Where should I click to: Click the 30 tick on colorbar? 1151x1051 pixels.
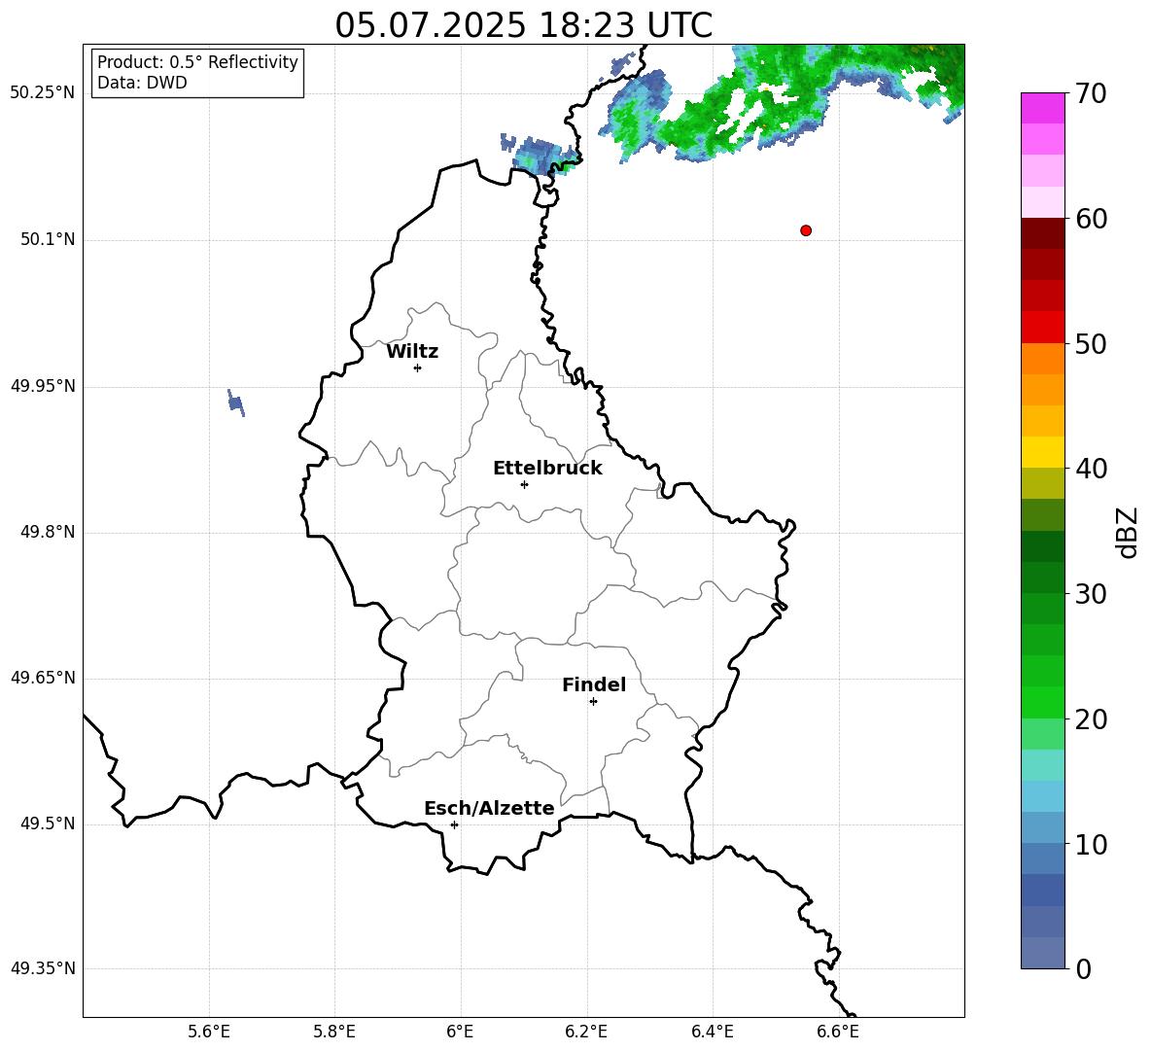pos(1091,594)
